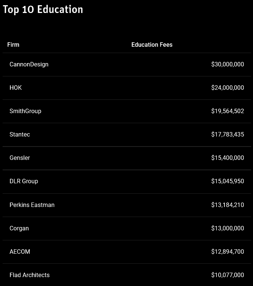Select the Corgan firm name
253x286 pixels.
[x=19, y=228]
